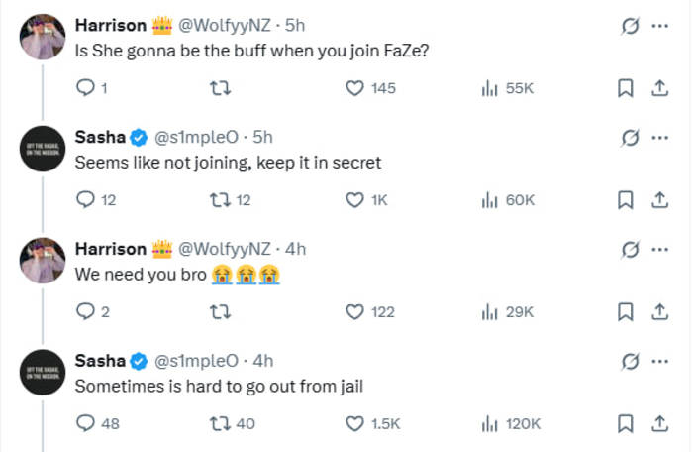
Task: Open the 5h timestamp on Harrison's first tweet
Action: pos(295,25)
